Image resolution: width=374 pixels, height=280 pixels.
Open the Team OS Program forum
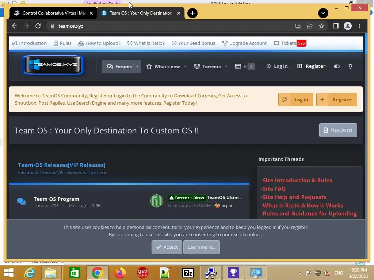(56, 199)
